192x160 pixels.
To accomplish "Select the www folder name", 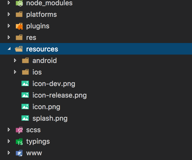I will coord(34,153).
